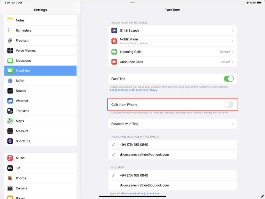
Task: Tap the Apple TV app icon
Action: click(x=10, y=168)
